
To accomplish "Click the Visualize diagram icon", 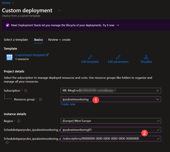I will [x=146, y=57].
